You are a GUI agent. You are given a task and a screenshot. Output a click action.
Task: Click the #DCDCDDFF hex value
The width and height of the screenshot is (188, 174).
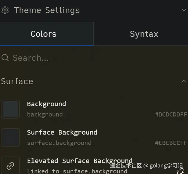pos(171,114)
